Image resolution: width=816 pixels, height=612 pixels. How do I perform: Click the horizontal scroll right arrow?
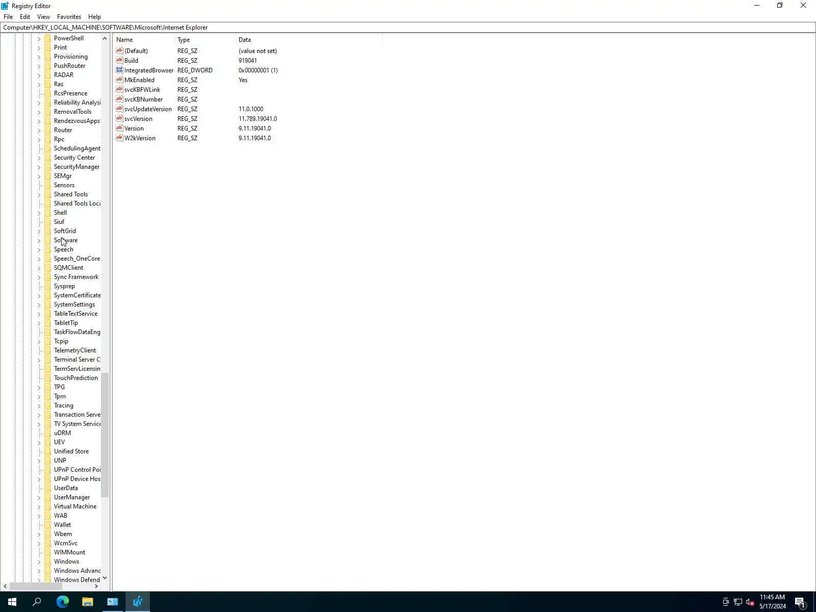click(x=96, y=586)
